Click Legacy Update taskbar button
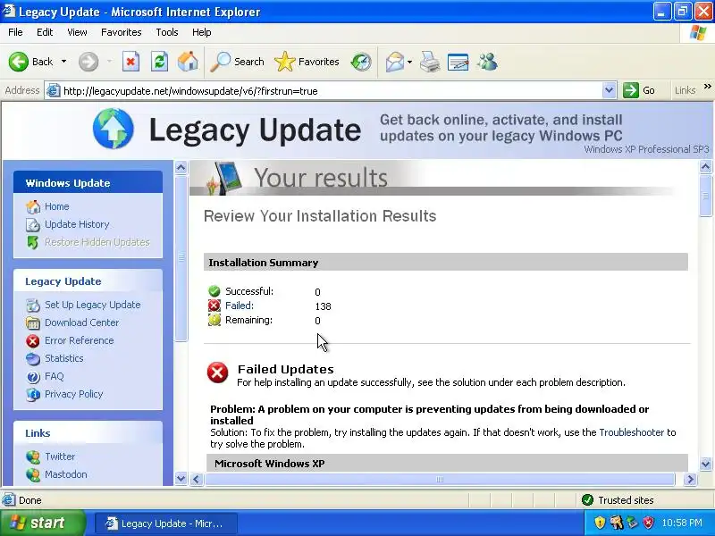Image resolution: width=715 pixels, height=536 pixels. click(x=165, y=523)
